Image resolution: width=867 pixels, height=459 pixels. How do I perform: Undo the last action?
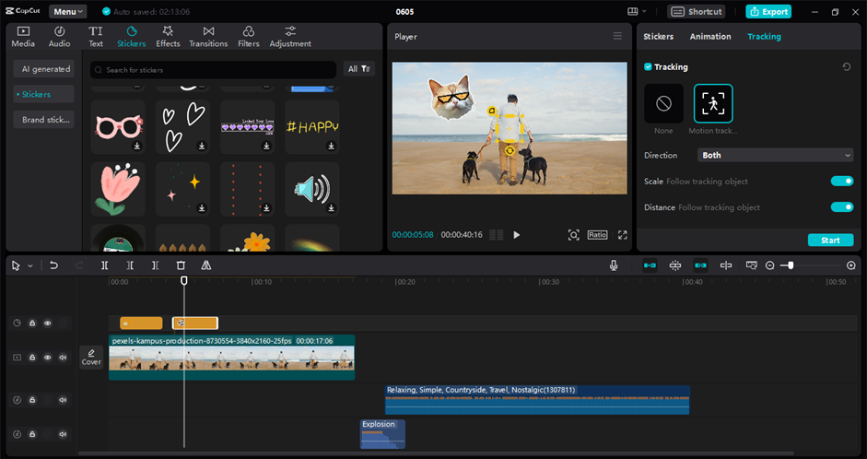[x=53, y=265]
